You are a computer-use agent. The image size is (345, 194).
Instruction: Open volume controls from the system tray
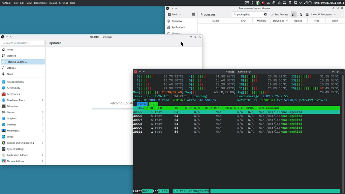(278, 3)
